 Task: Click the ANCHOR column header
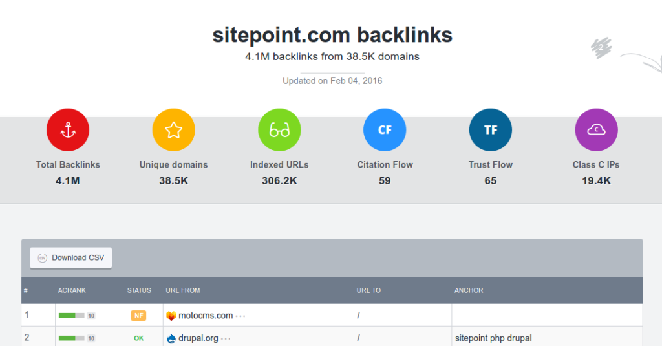click(469, 290)
